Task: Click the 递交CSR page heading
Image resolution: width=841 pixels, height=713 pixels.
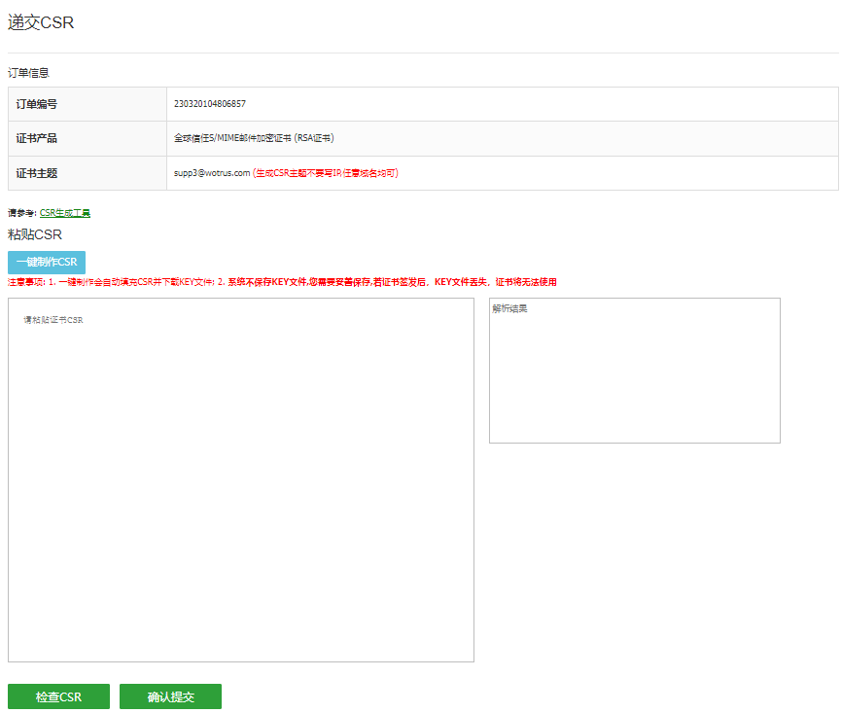Action: pyautogui.click(x=41, y=23)
